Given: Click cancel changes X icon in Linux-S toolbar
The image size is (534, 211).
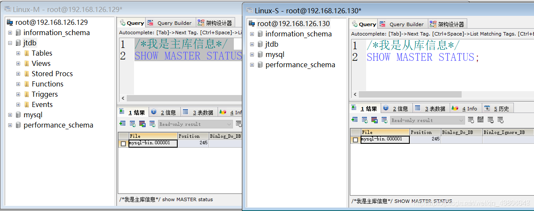Looking at the screenshot, I should tap(500, 120).
